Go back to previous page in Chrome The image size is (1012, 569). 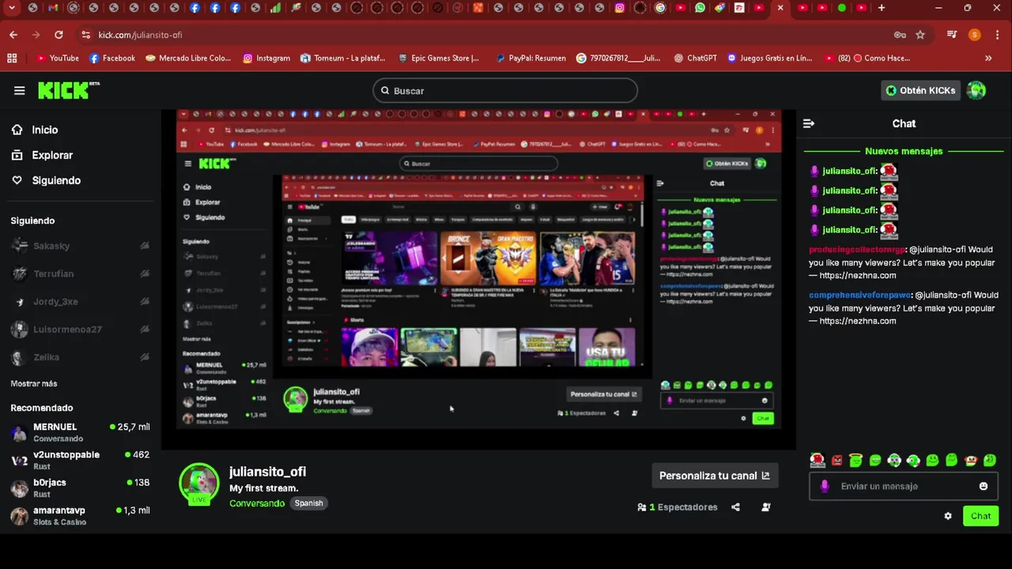(13, 35)
